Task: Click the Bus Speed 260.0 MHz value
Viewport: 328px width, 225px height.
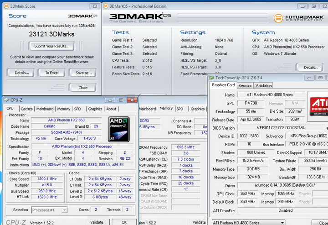Action: pyautogui.click(x=47, y=191)
